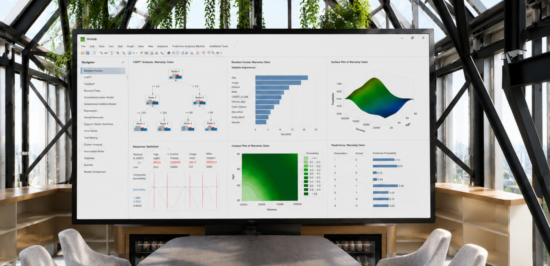This screenshot has width=550, height=266.
Task: Select TreeNet® in the Navigator
Action: click(89, 84)
